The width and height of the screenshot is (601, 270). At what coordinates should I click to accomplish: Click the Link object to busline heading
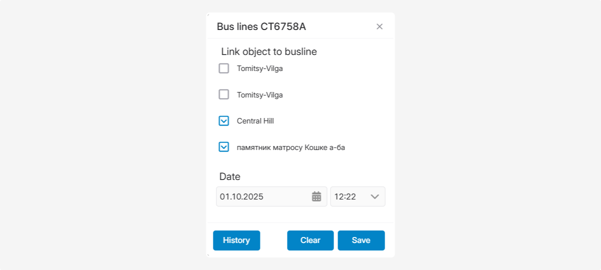269,51
